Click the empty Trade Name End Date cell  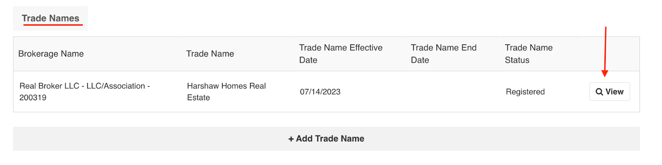pos(453,92)
